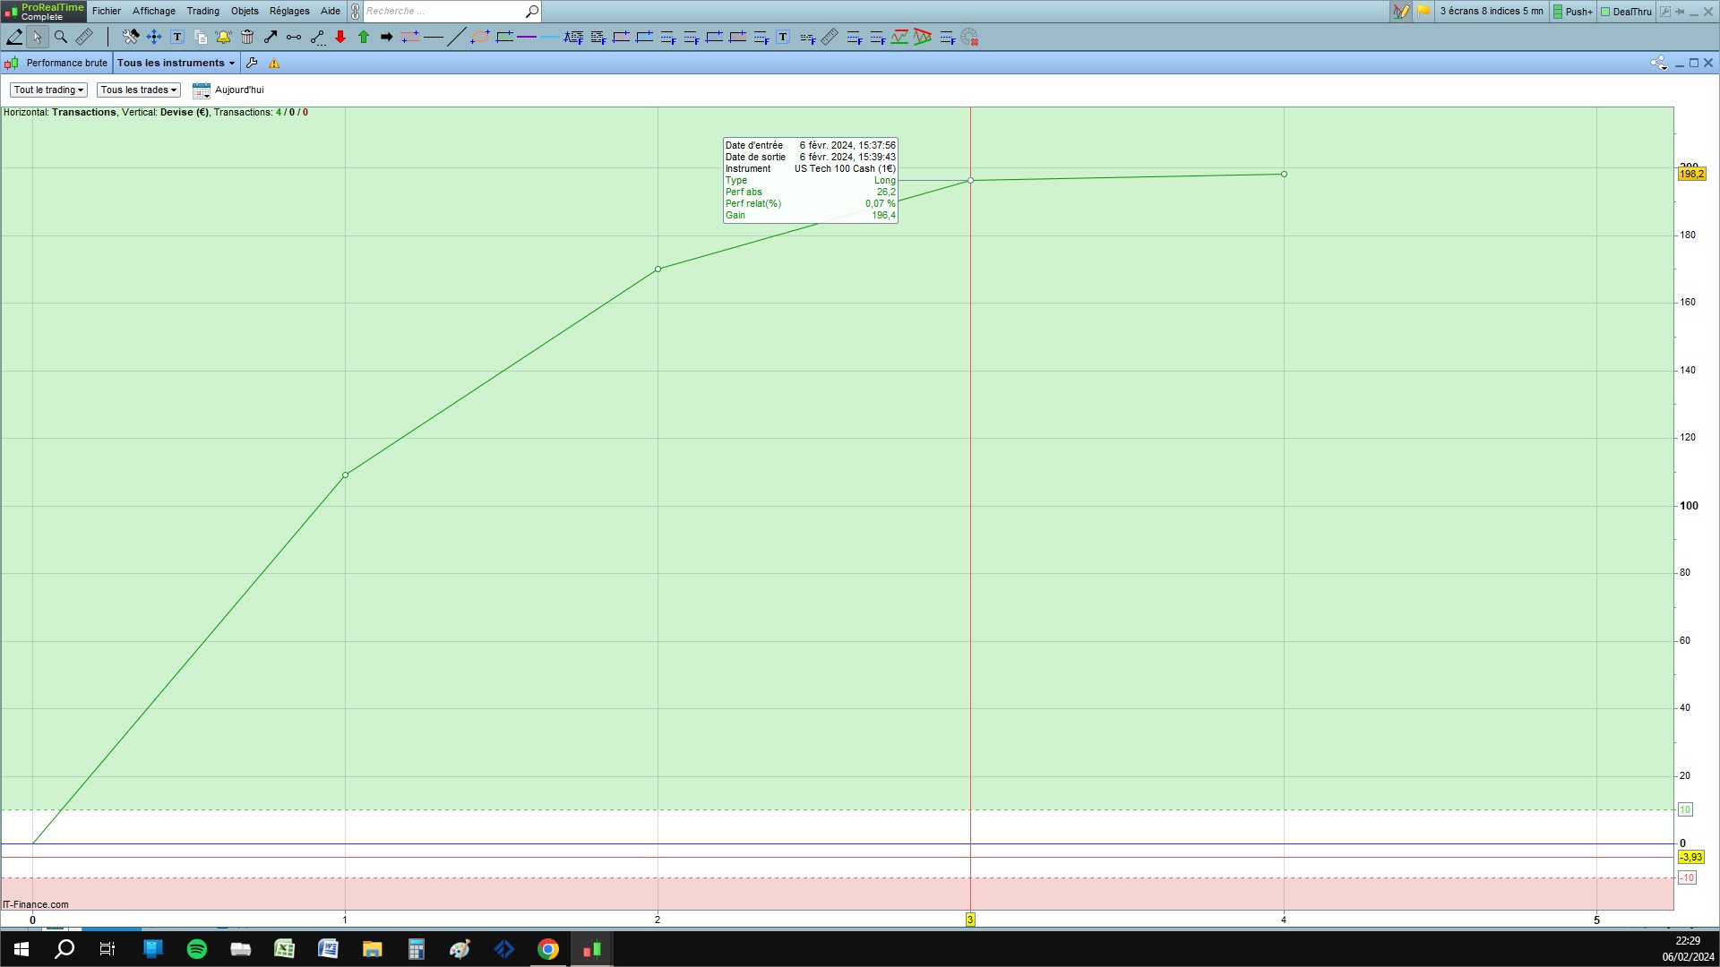The width and height of the screenshot is (1720, 967).
Task: Click the Recherche search field
Action: pos(443,11)
